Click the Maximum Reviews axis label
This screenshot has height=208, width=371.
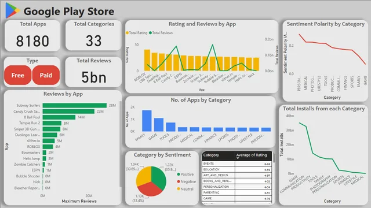pos(79,201)
